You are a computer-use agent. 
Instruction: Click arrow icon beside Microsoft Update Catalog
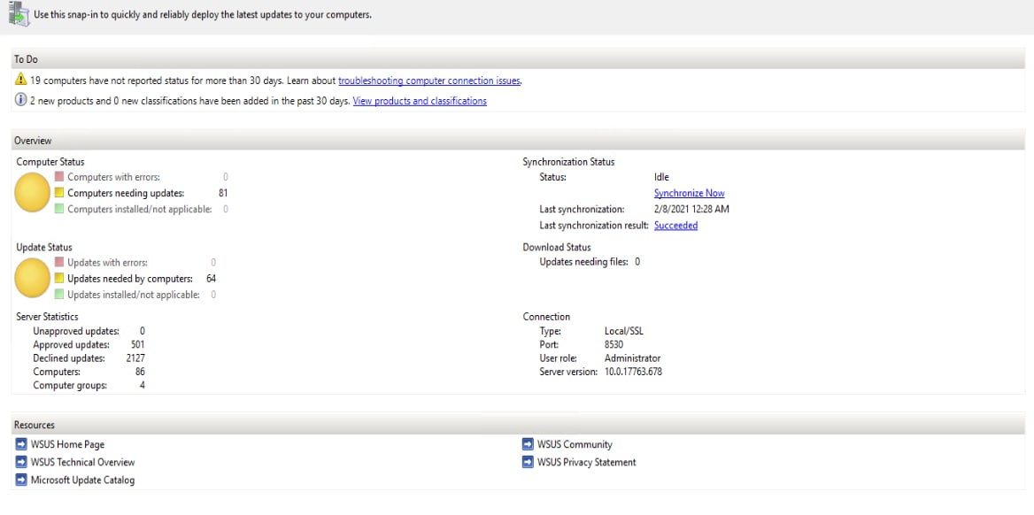(x=21, y=480)
